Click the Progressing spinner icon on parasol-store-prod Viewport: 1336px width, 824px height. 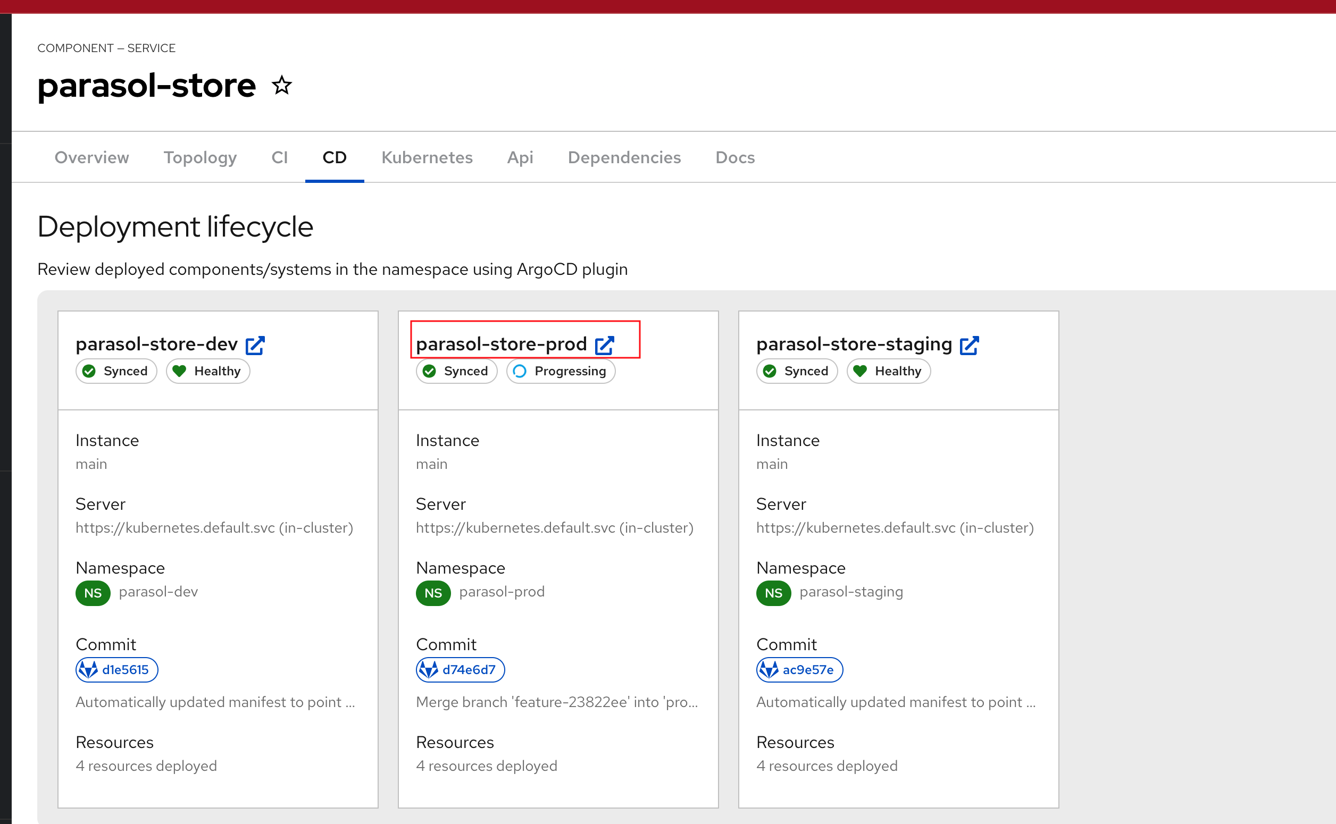click(x=520, y=371)
